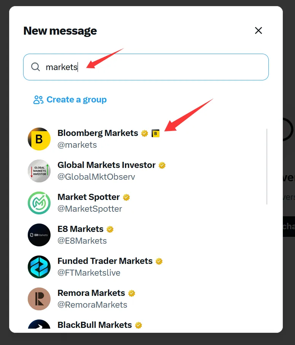This screenshot has height=345, width=295.
Task: Select the @E8Markets handle
Action: click(x=82, y=241)
